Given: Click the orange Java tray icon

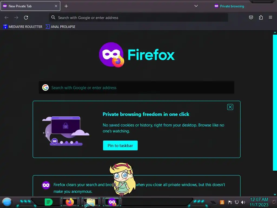Looking at the screenshot, I should (222, 202).
